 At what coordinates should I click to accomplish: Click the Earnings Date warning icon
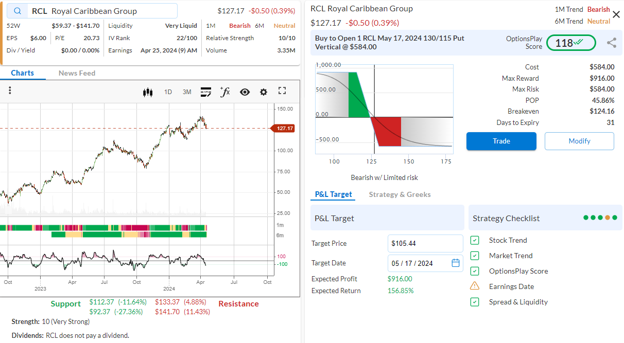tap(475, 286)
